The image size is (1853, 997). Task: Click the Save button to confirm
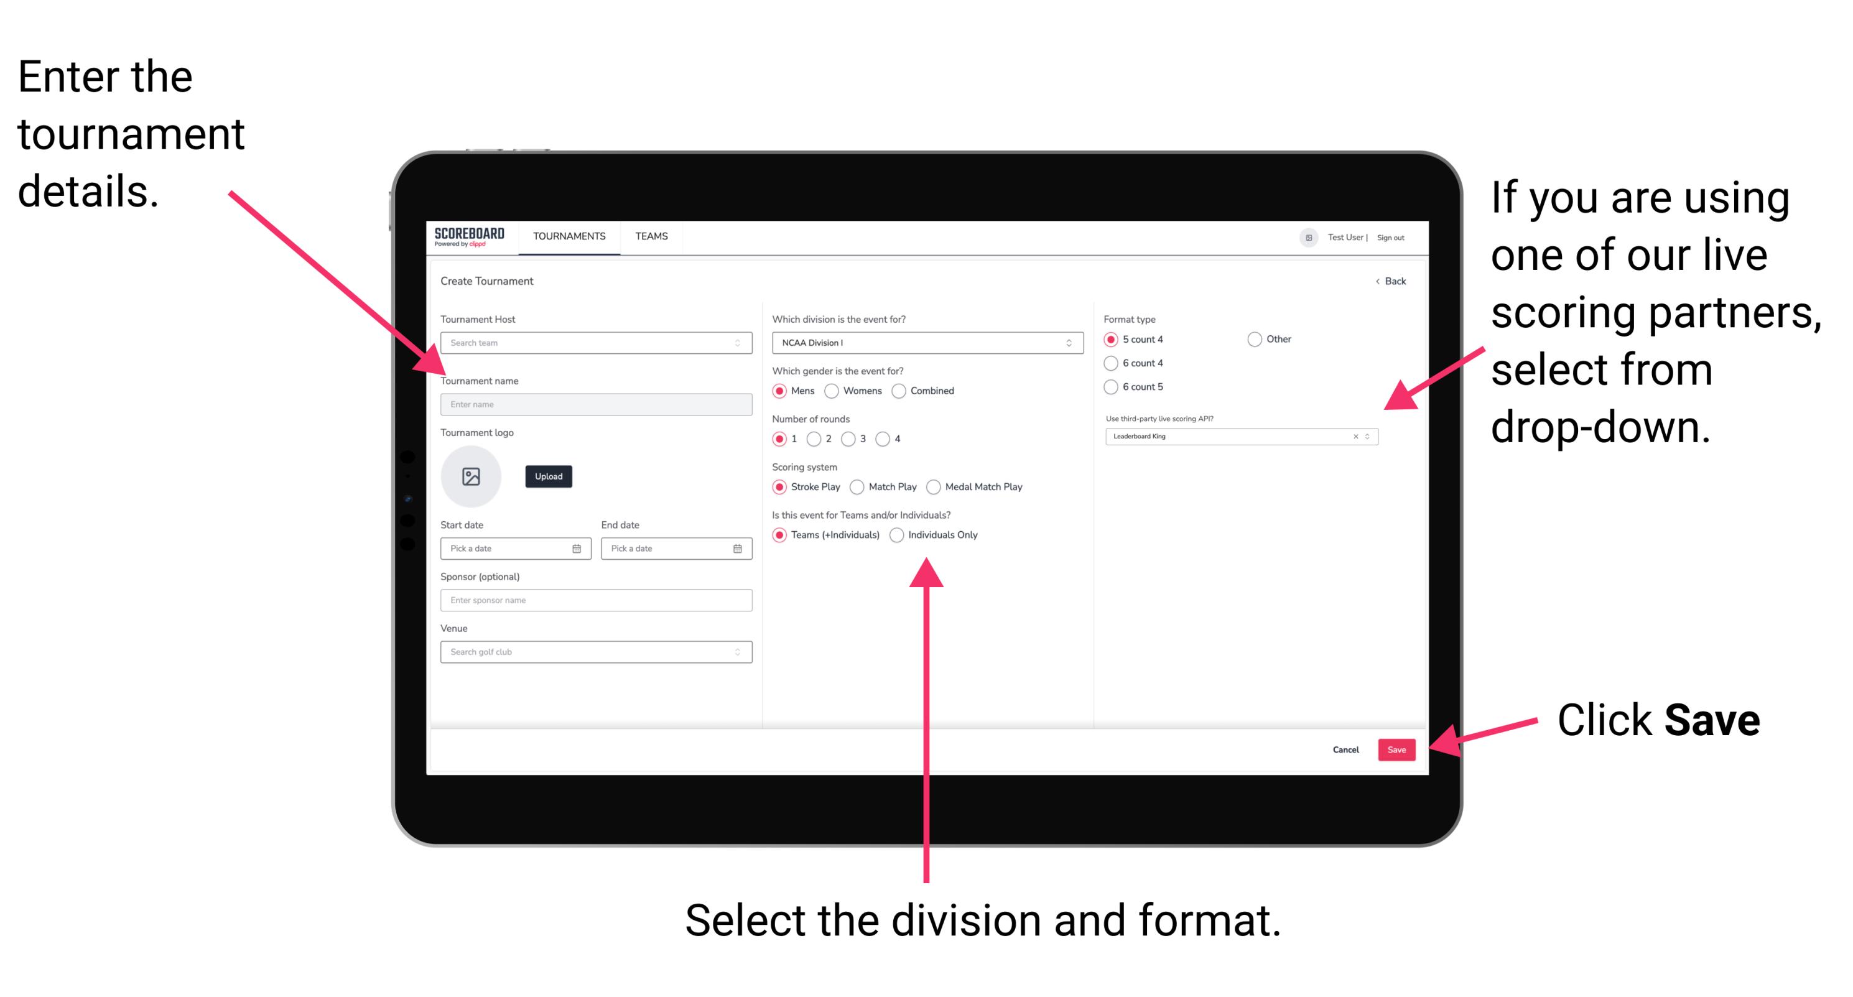point(1398,749)
